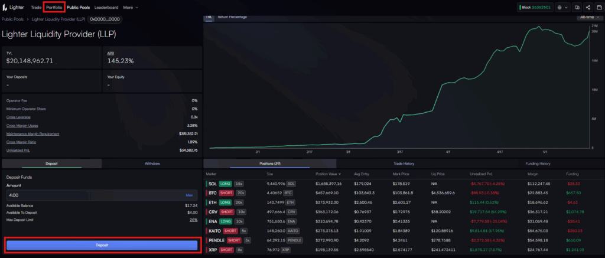Go to Public Pools nav item
Viewport: 605px width, 258px height.
pyautogui.click(x=79, y=7)
